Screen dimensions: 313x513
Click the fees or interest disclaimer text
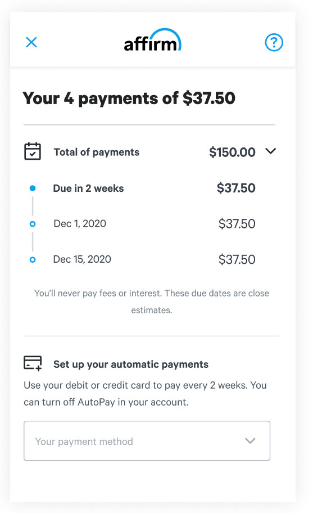pos(152,301)
